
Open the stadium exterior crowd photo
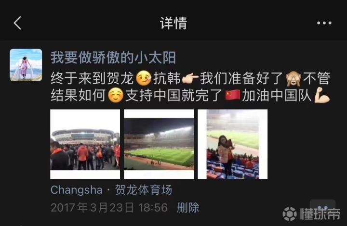85,144
